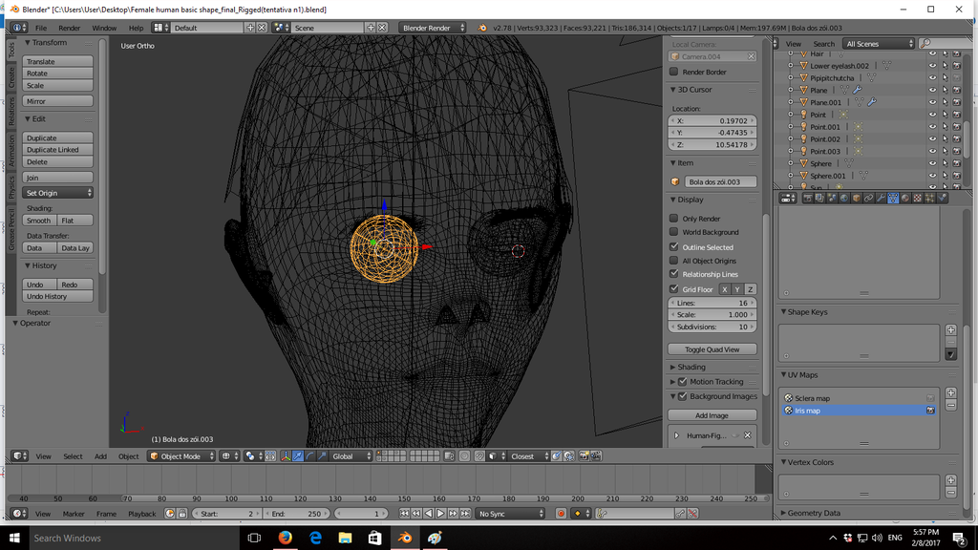
Task: Open the Render properties tab icon
Action: click(808, 199)
